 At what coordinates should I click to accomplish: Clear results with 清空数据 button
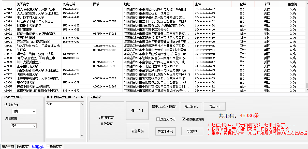(137, 131)
